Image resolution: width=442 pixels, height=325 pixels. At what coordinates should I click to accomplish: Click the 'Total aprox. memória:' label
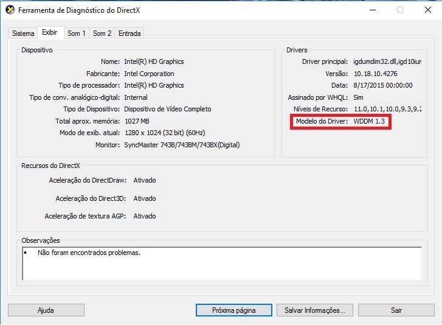(88, 121)
